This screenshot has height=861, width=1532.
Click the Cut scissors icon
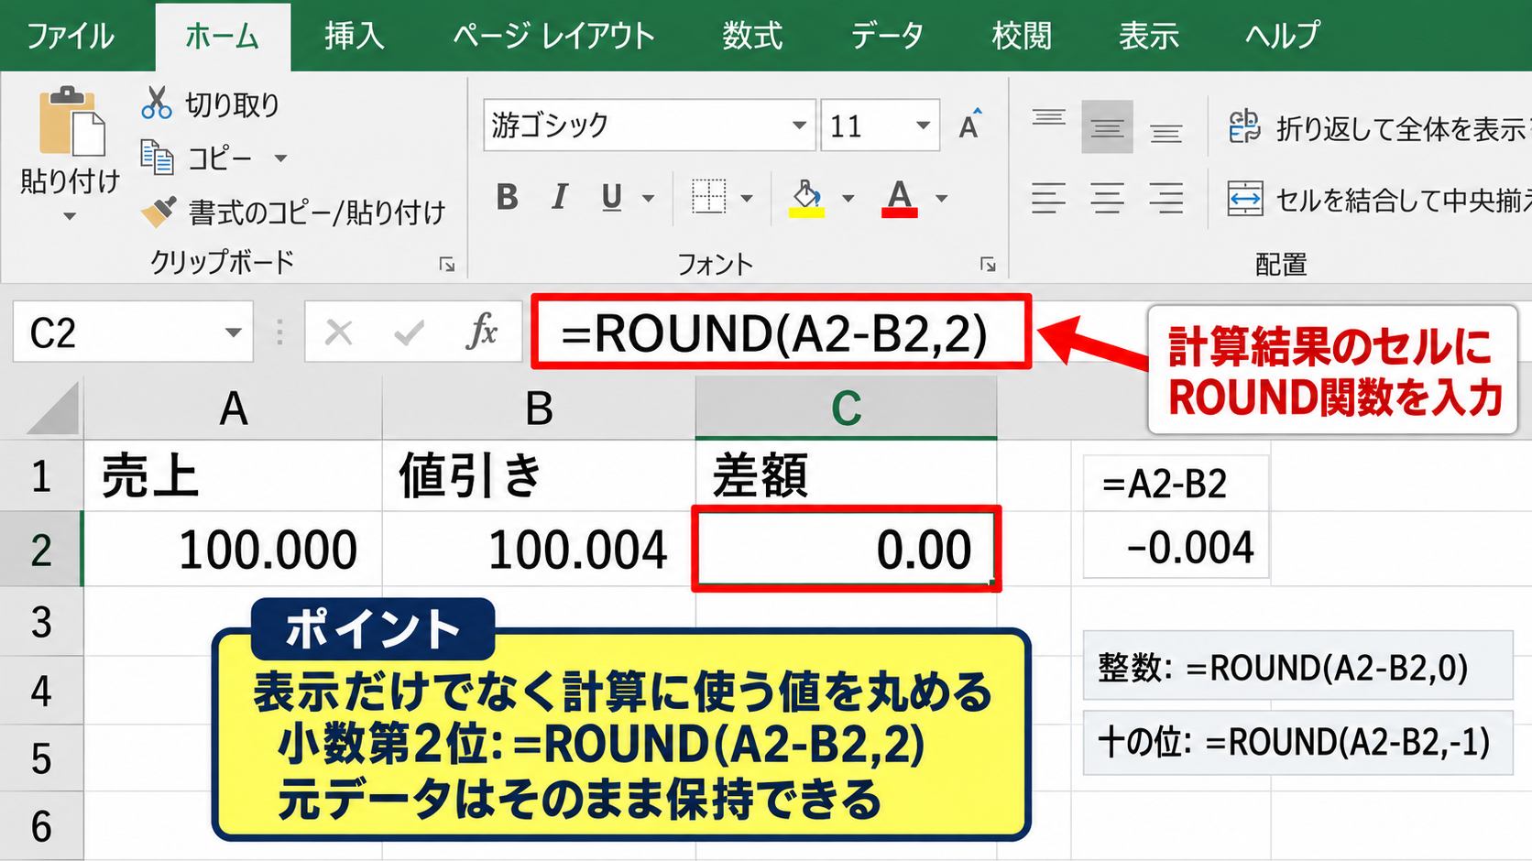pos(157,103)
